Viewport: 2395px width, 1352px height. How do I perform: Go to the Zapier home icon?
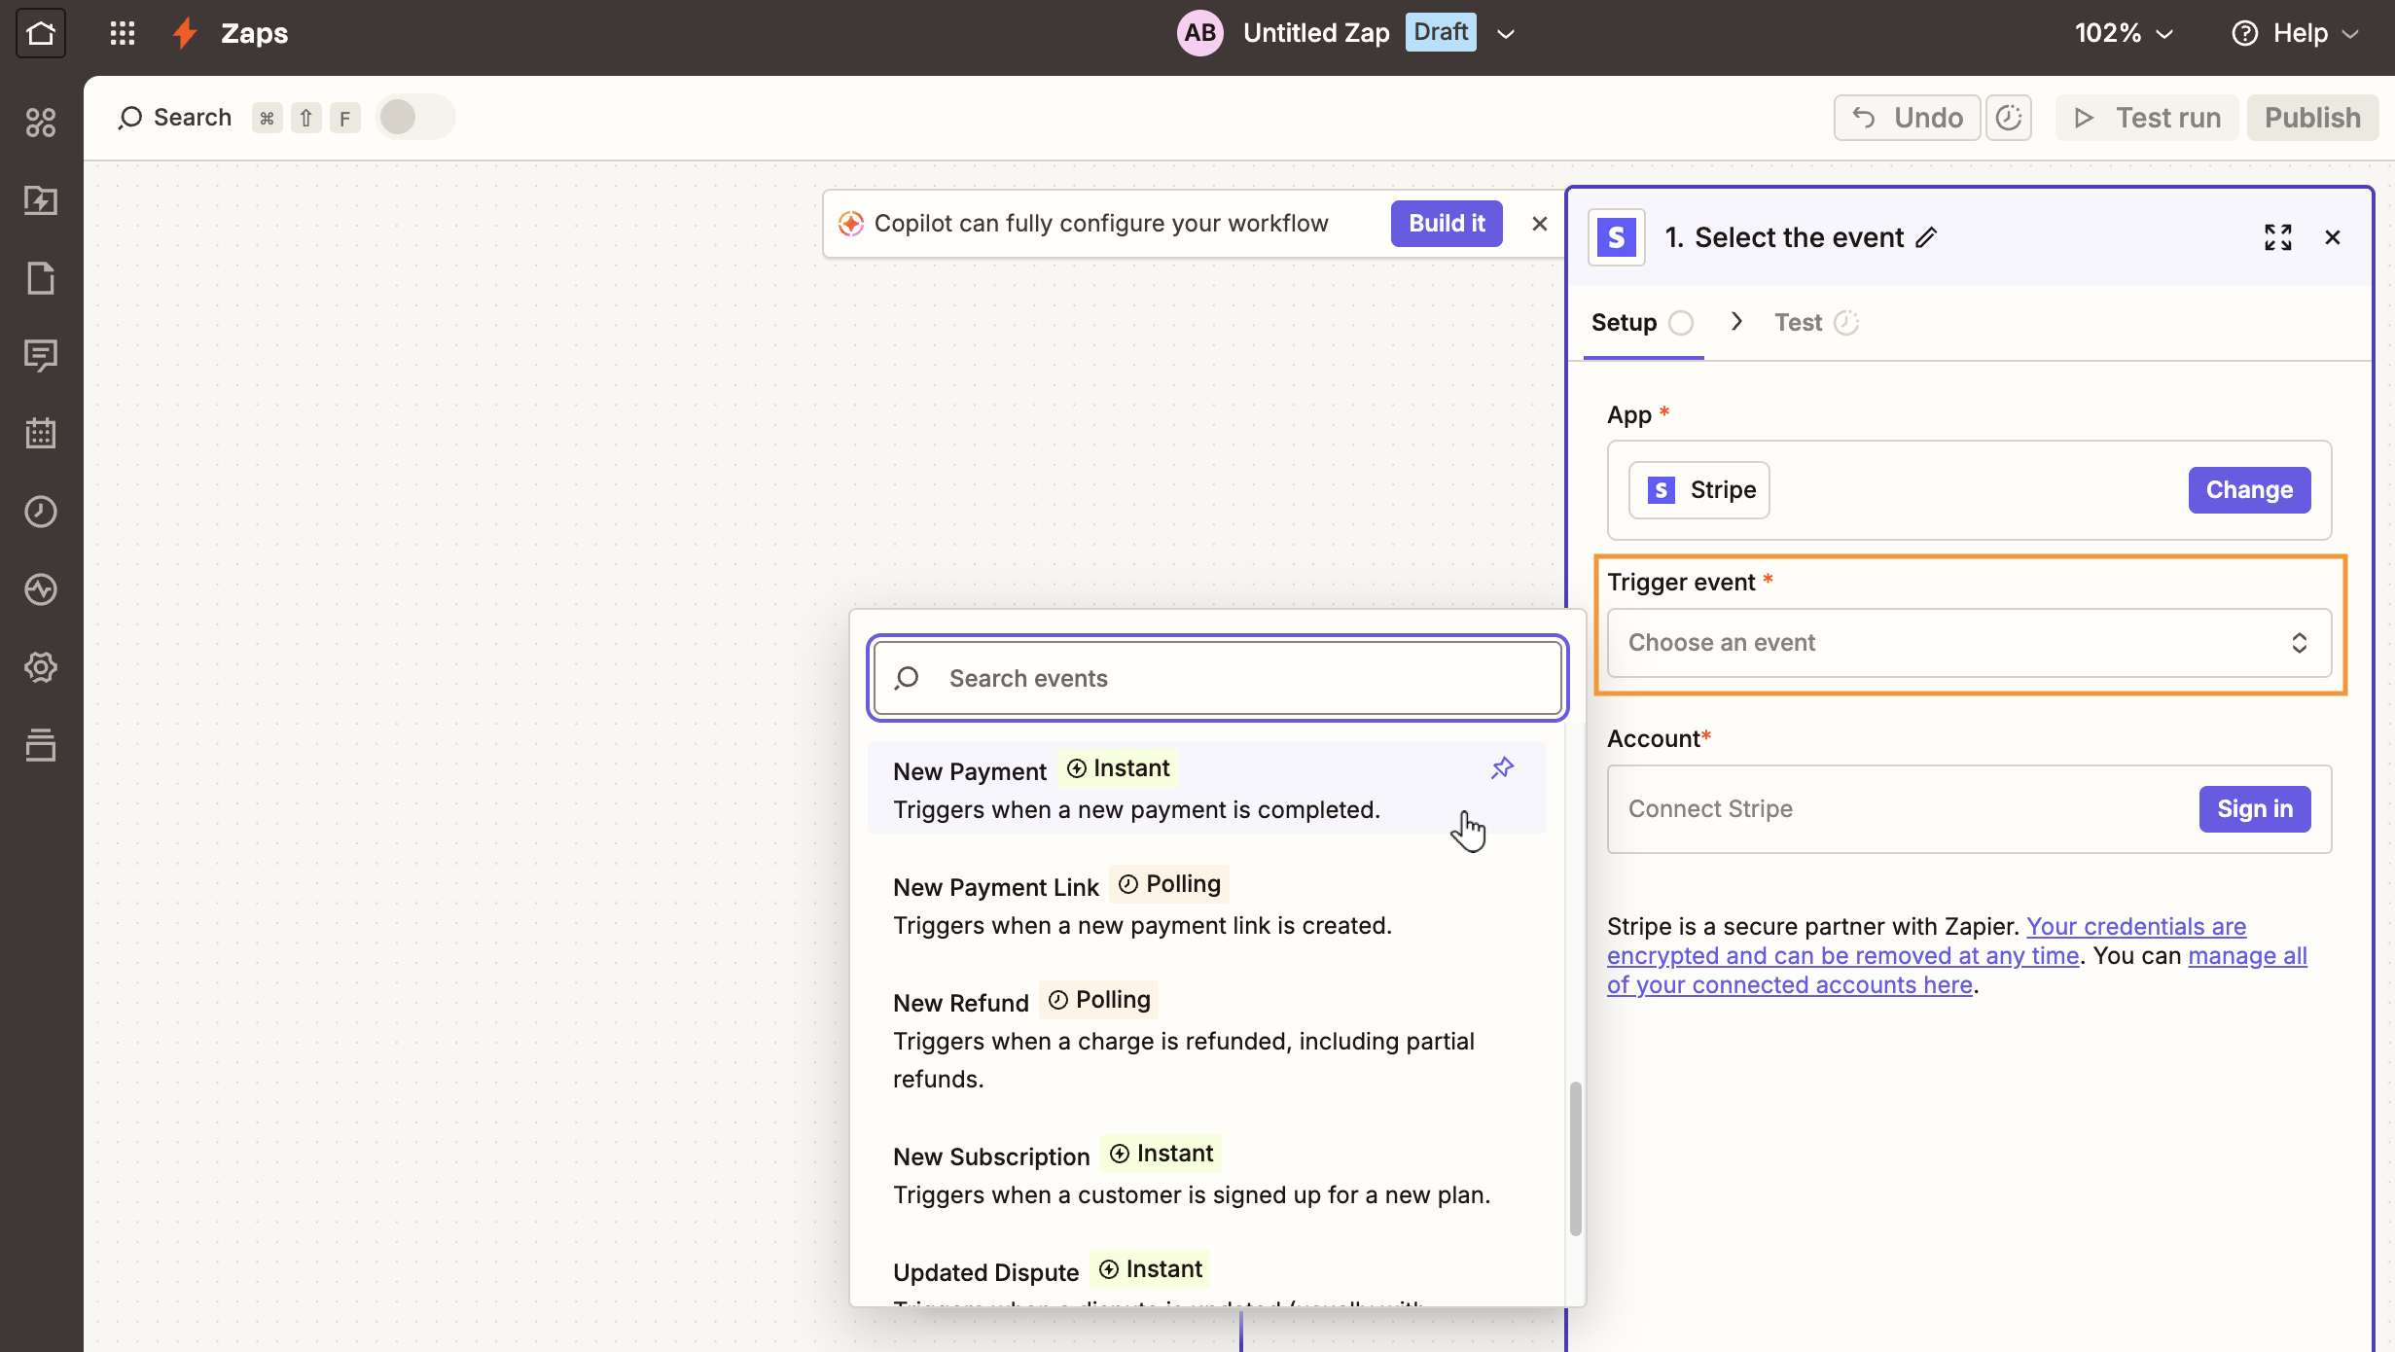coord(41,33)
